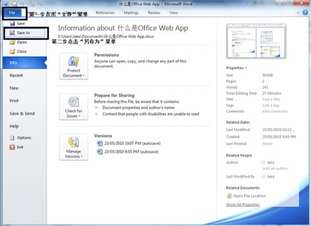
Task: Click the Open File Location folder icon
Action: point(229,195)
